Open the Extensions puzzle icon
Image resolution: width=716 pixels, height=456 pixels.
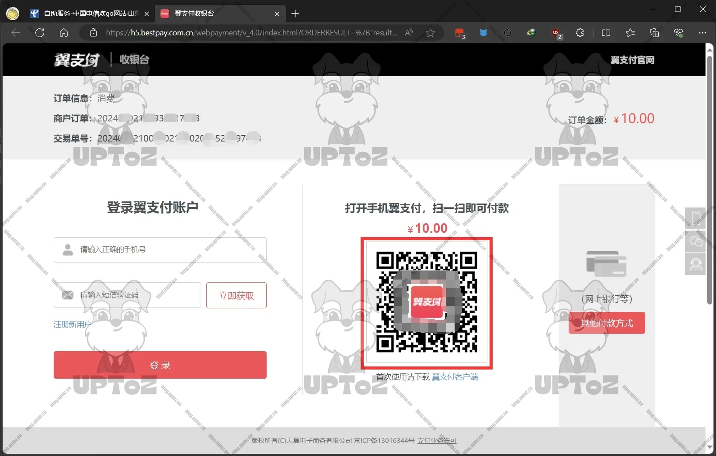point(580,33)
